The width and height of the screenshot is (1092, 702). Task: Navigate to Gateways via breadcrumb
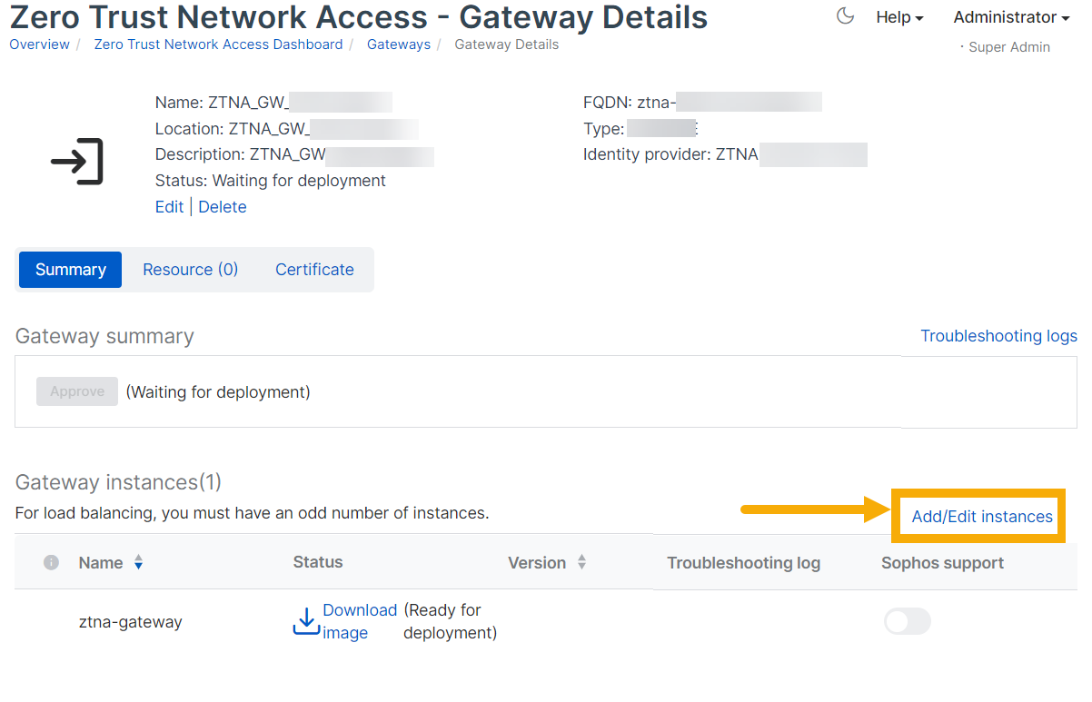pyautogui.click(x=399, y=44)
